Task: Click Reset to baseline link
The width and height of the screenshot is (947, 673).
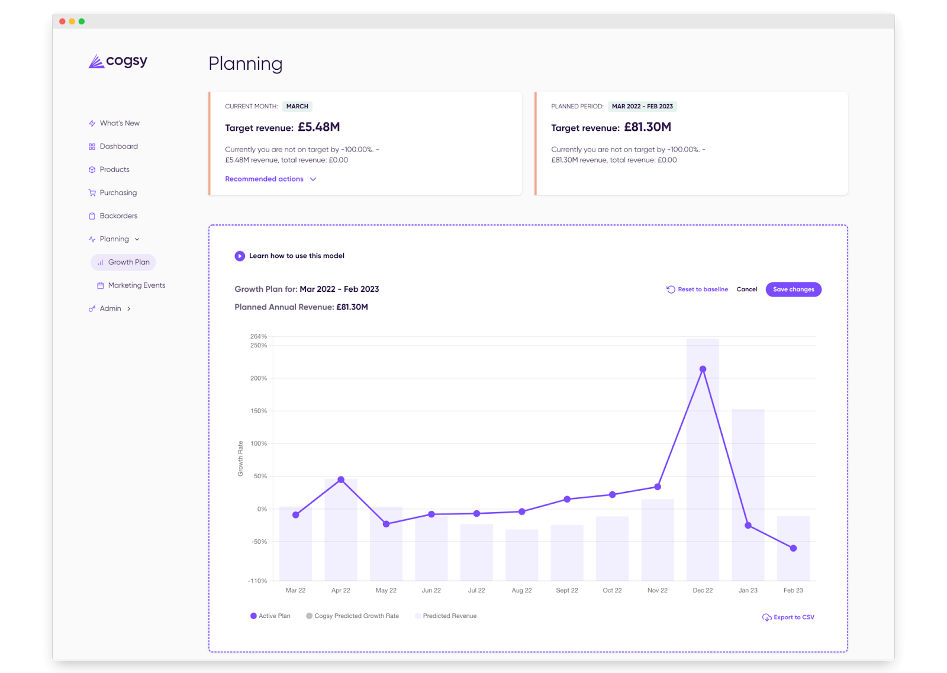Action: [x=697, y=289]
